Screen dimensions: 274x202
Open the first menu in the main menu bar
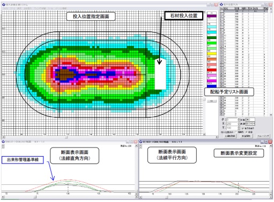point(5,9)
